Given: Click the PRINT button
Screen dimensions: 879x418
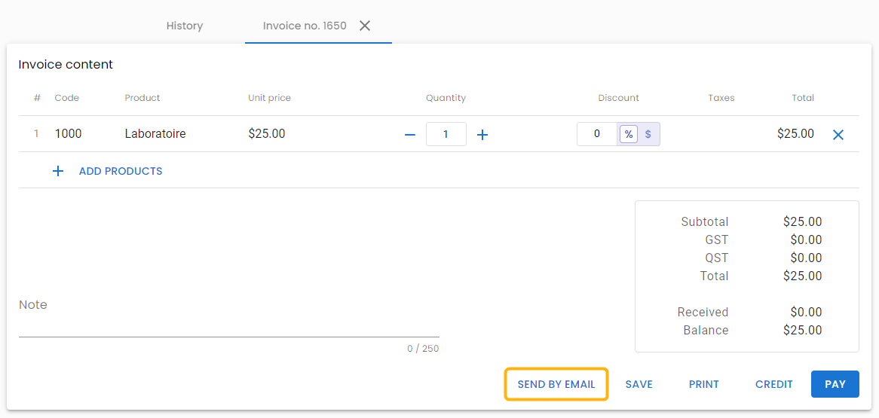Looking at the screenshot, I should [x=704, y=384].
